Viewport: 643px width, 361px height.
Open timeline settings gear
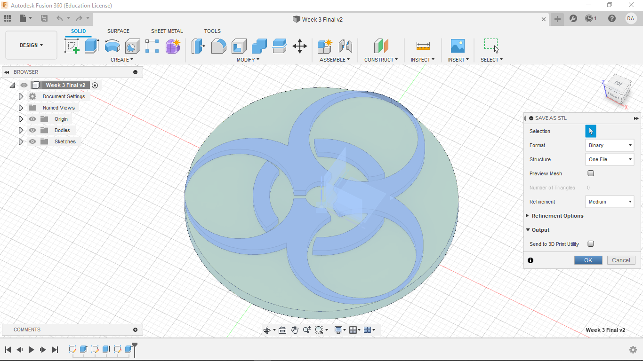[633, 350]
